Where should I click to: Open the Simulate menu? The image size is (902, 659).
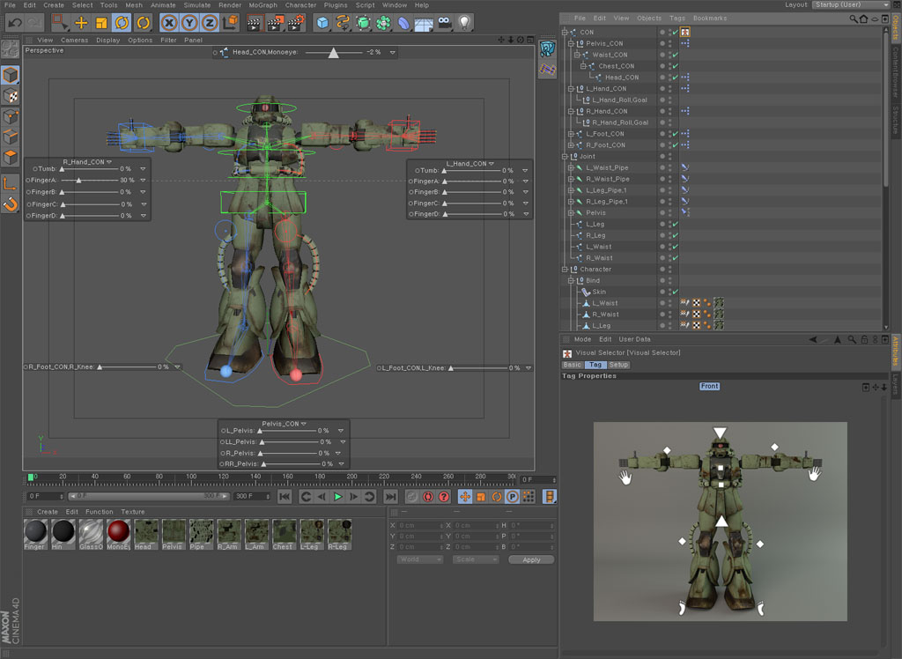tap(197, 5)
